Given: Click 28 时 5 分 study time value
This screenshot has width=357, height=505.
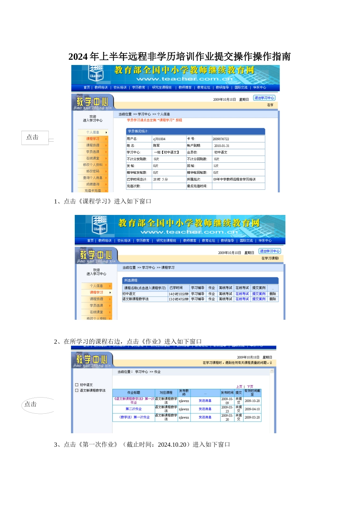Looking at the screenshot, I should point(160,180).
